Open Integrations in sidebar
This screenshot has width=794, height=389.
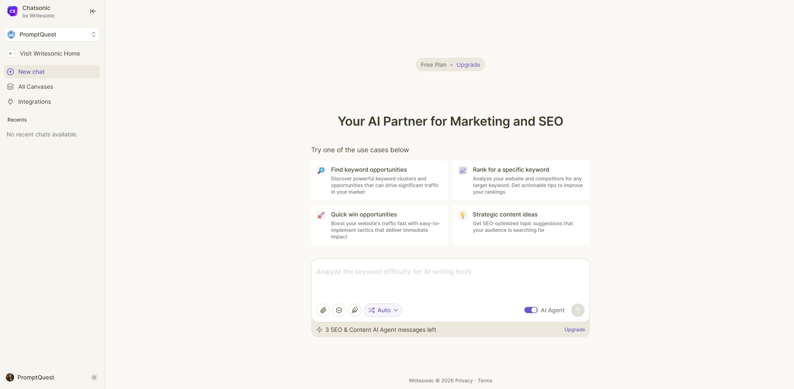34,102
